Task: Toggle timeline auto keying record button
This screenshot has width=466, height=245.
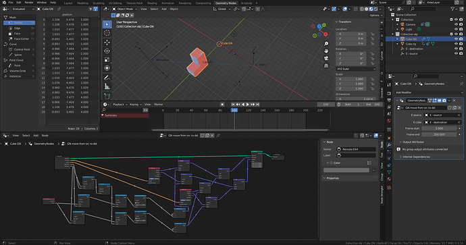Action: [x=222, y=104]
